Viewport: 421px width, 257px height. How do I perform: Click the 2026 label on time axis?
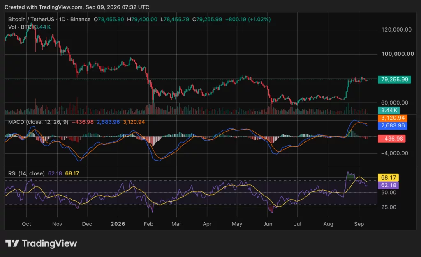[x=118, y=224]
